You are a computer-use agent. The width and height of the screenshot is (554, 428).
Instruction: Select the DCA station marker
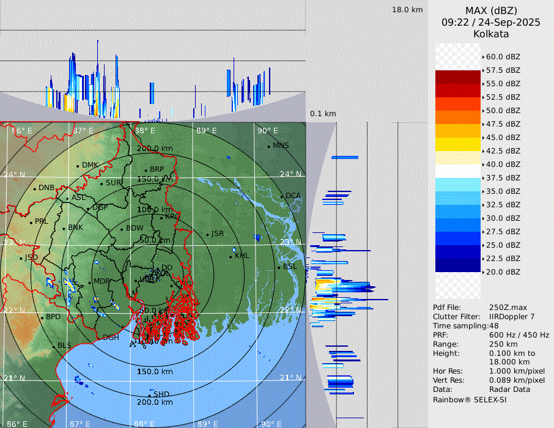click(281, 196)
